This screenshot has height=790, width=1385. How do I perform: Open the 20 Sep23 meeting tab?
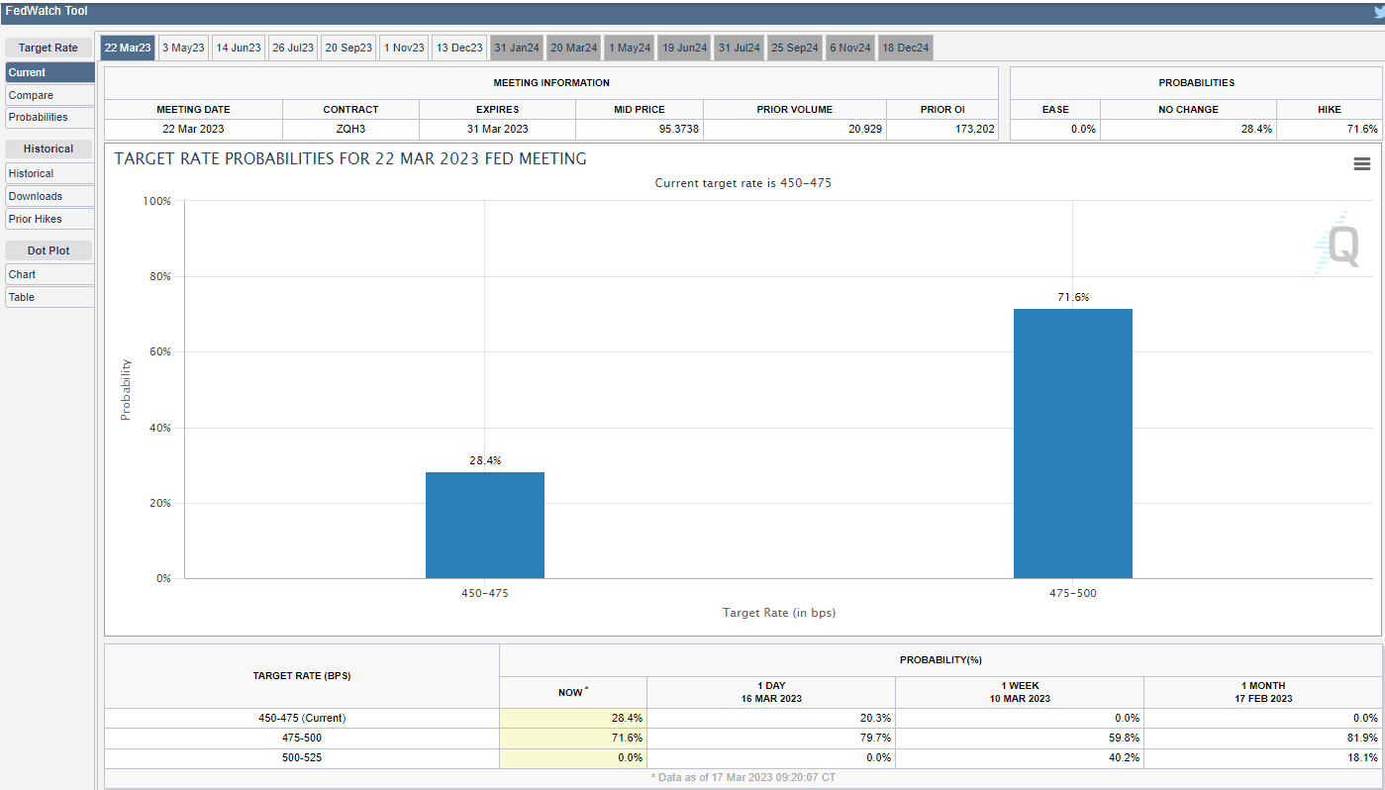tap(347, 47)
